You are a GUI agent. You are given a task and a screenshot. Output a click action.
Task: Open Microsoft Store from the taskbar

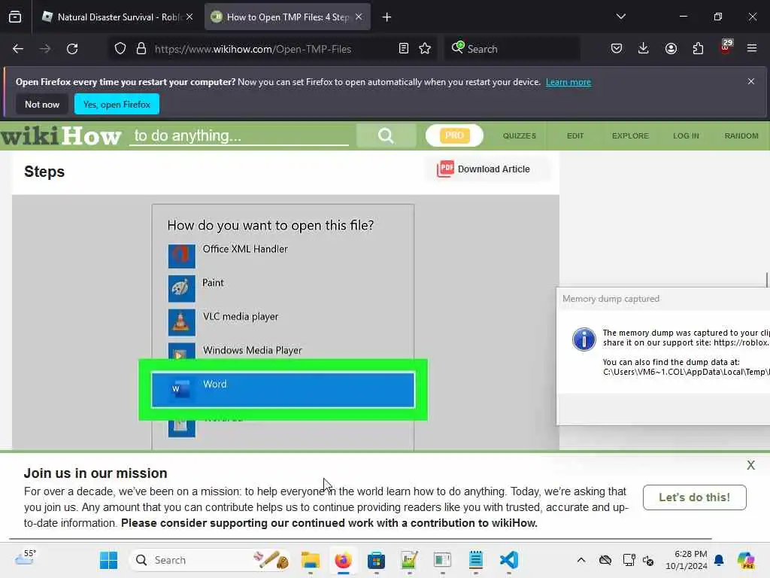tap(376, 560)
